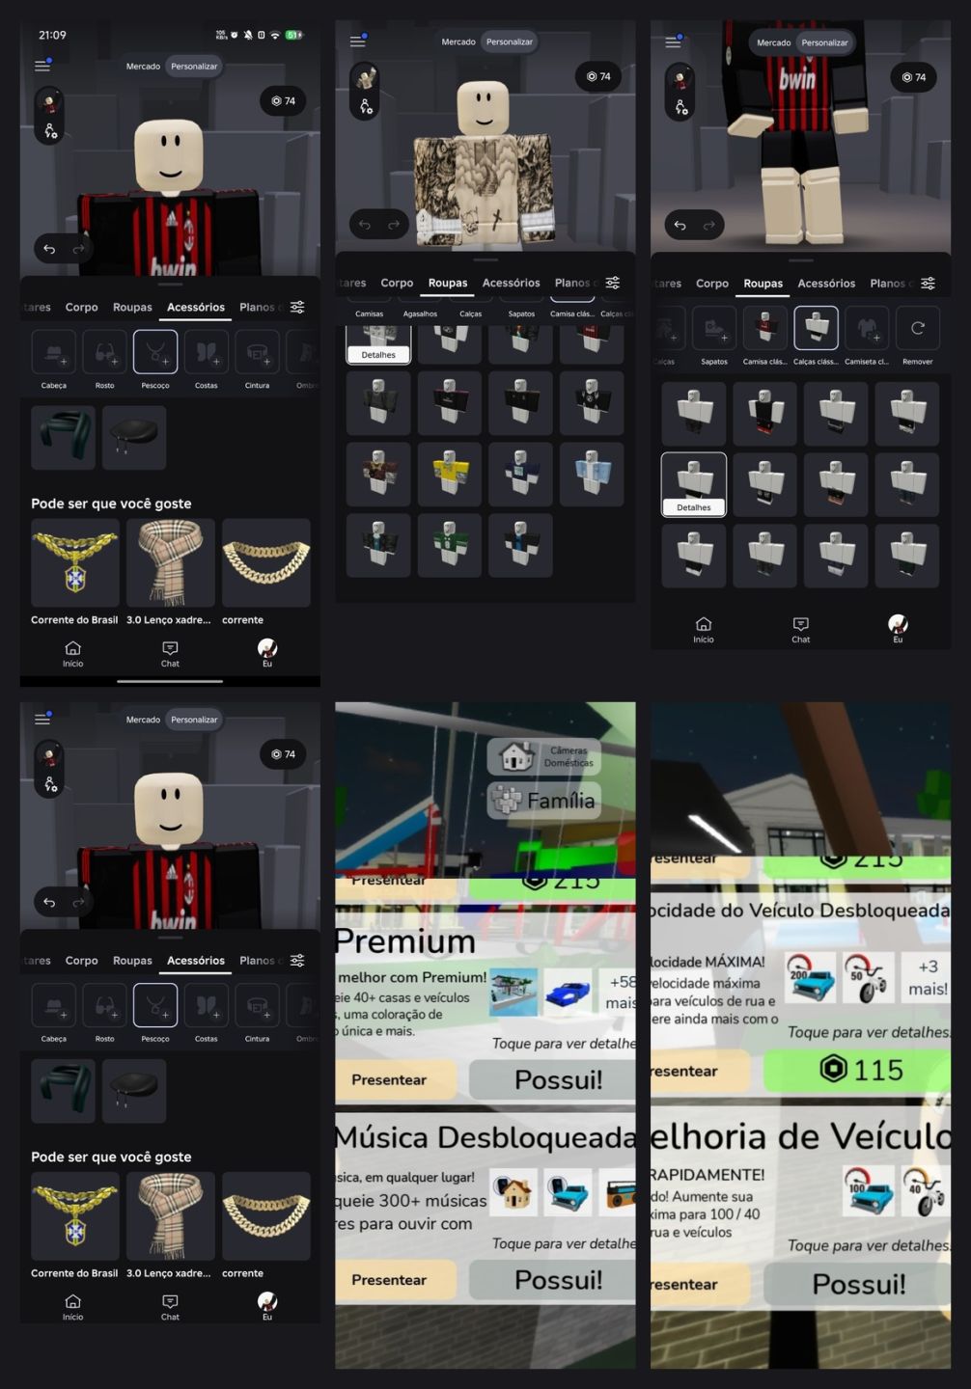Tap Robux balance 74 in the 21:09 screenshot
971x1389 pixels.
coord(283,100)
